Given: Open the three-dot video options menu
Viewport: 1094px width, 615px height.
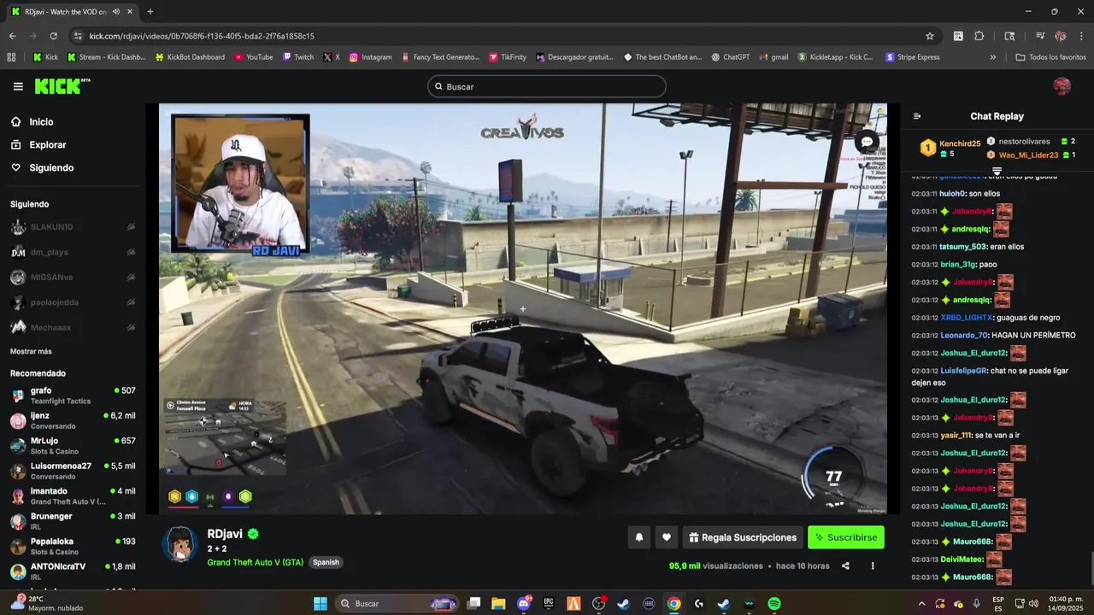Looking at the screenshot, I should (873, 565).
